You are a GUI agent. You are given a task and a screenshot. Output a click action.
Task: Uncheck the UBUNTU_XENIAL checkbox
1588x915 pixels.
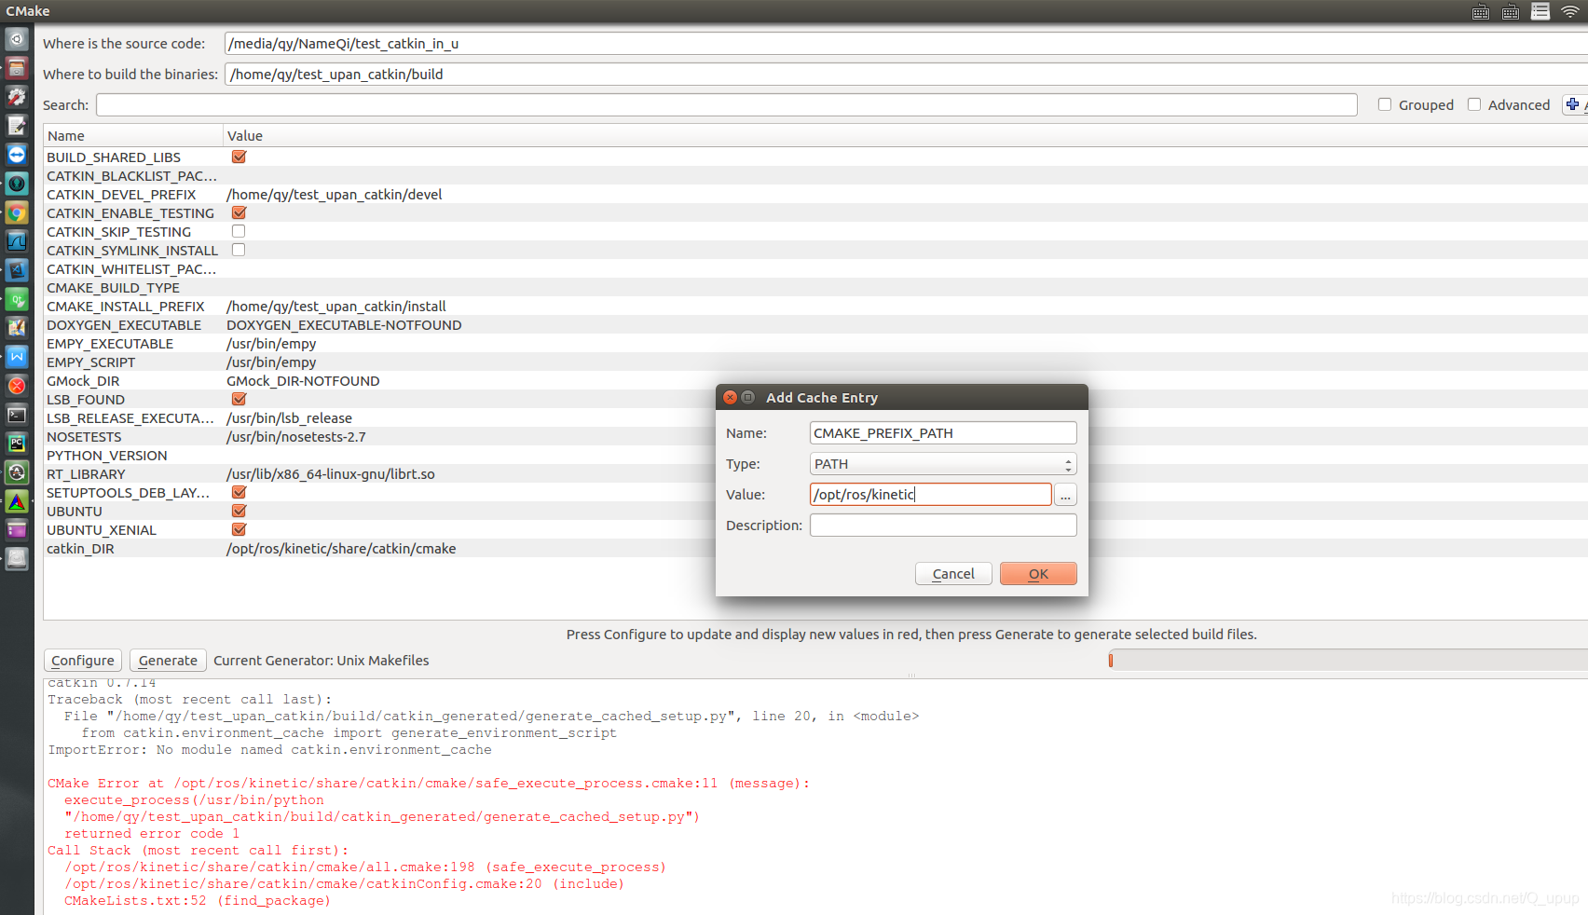click(239, 529)
